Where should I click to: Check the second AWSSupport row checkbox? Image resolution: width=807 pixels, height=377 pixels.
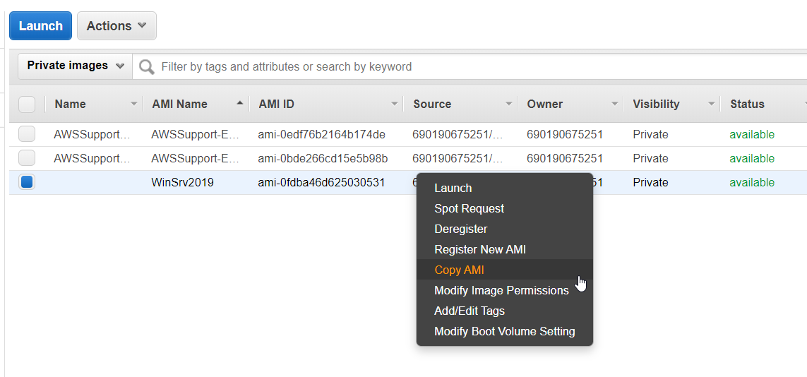(x=27, y=158)
